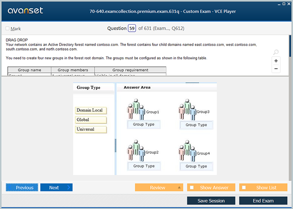Toggle the Show Answer checkbox
The height and width of the screenshot is (209, 293).
pos(192,187)
